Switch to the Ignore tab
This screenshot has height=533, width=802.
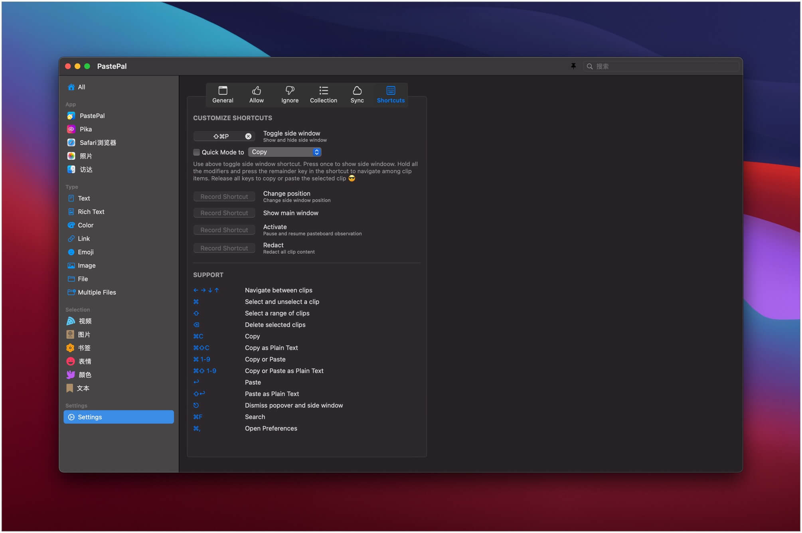coord(290,95)
